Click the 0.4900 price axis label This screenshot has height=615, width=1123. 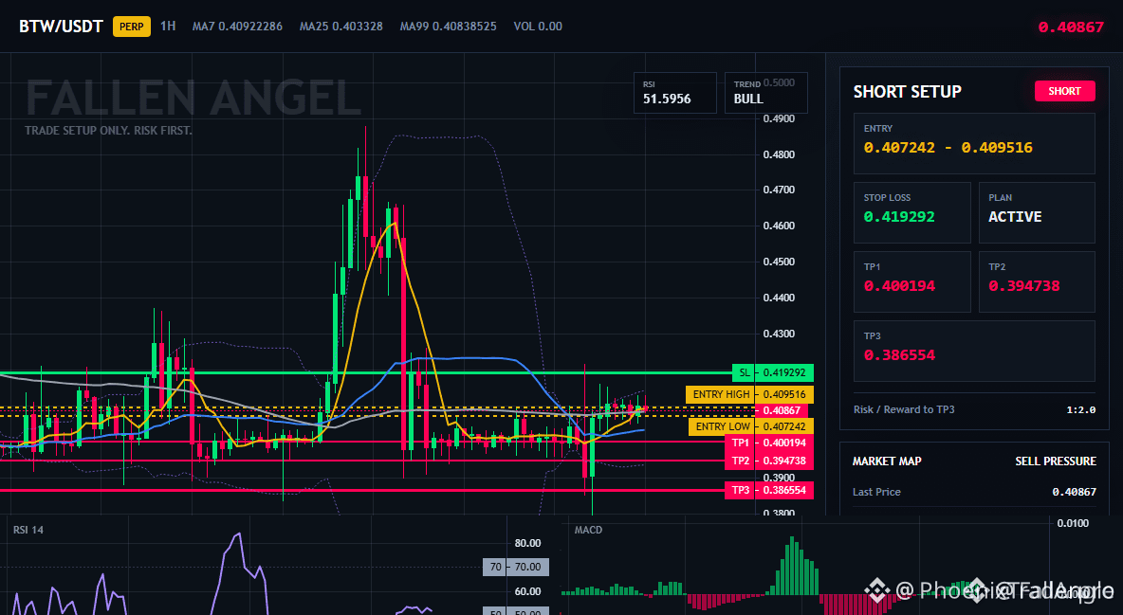click(779, 118)
